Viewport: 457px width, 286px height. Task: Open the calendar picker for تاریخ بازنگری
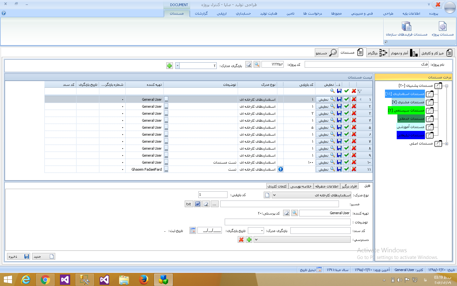[193, 230]
